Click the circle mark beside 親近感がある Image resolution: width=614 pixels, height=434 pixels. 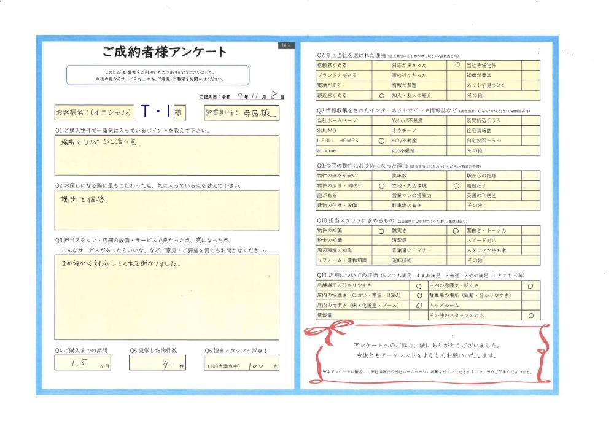[381, 96]
